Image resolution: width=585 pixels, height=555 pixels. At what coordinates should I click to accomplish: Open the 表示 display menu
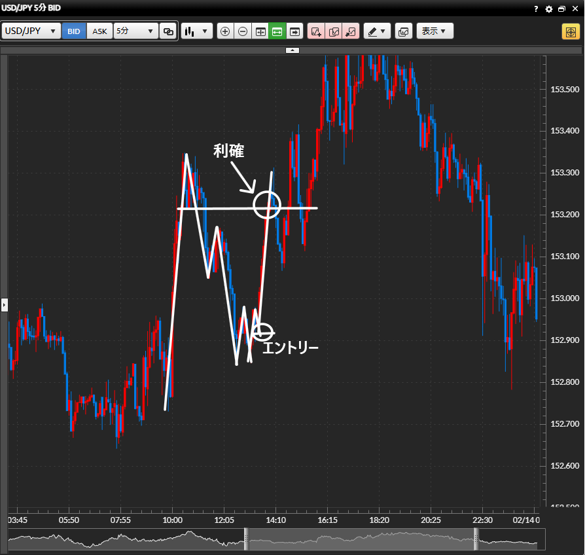(x=434, y=31)
